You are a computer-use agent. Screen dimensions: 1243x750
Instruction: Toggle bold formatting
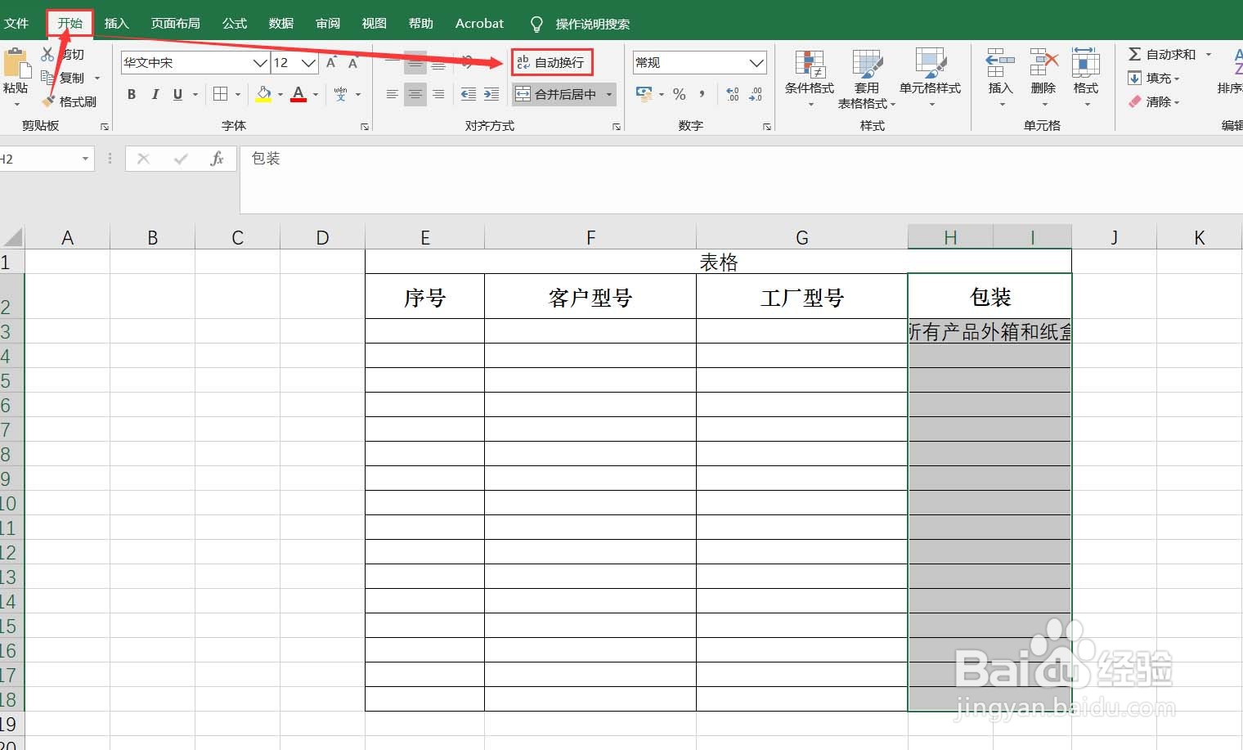coord(131,94)
